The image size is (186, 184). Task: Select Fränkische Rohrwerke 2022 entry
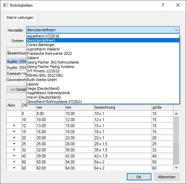[103, 53]
